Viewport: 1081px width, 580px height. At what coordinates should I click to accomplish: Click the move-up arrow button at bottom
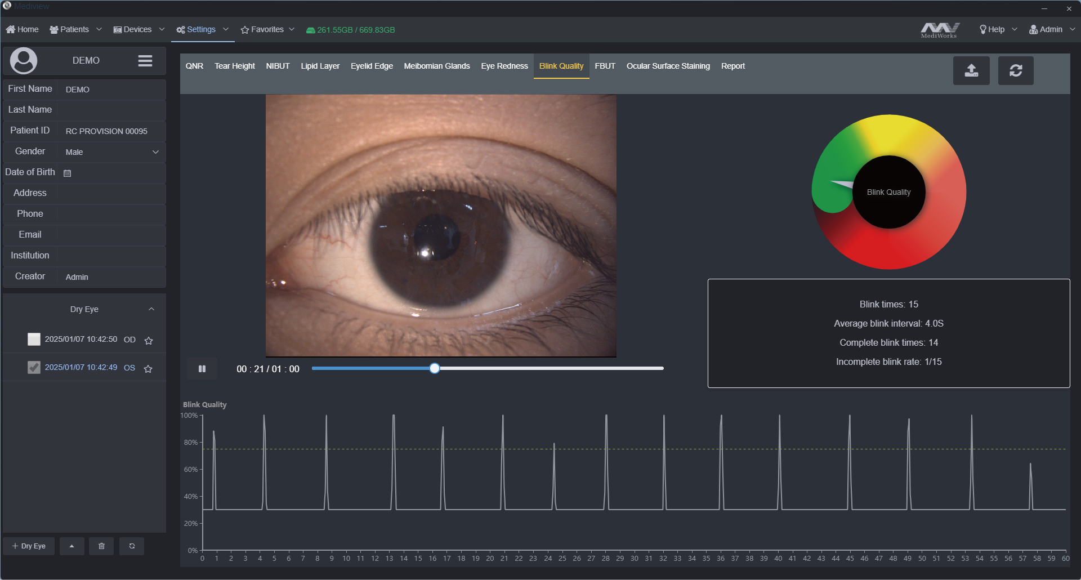72,546
